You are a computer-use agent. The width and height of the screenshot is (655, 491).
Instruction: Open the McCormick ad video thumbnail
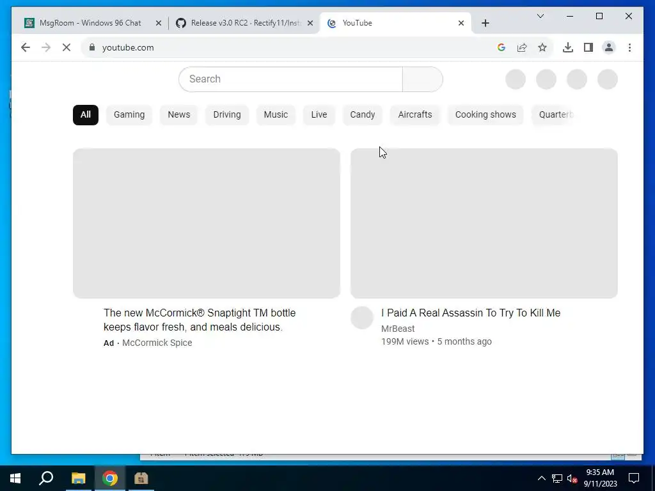click(x=207, y=223)
